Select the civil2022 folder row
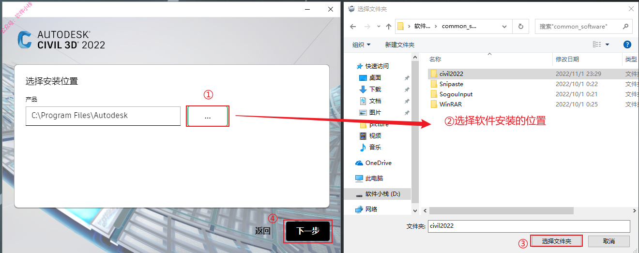The height and width of the screenshot is (253, 639). [x=533, y=74]
